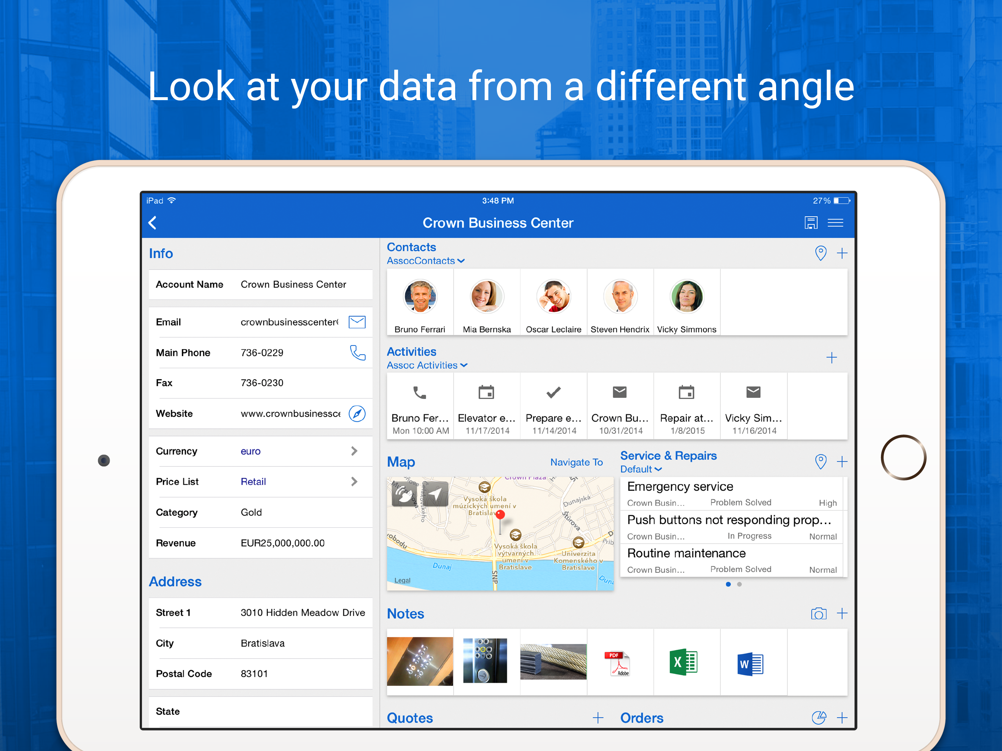The height and width of the screenshot is (751, 1002).
Task: Expand Assoc Activities dropdown
Action: [427, 366]
